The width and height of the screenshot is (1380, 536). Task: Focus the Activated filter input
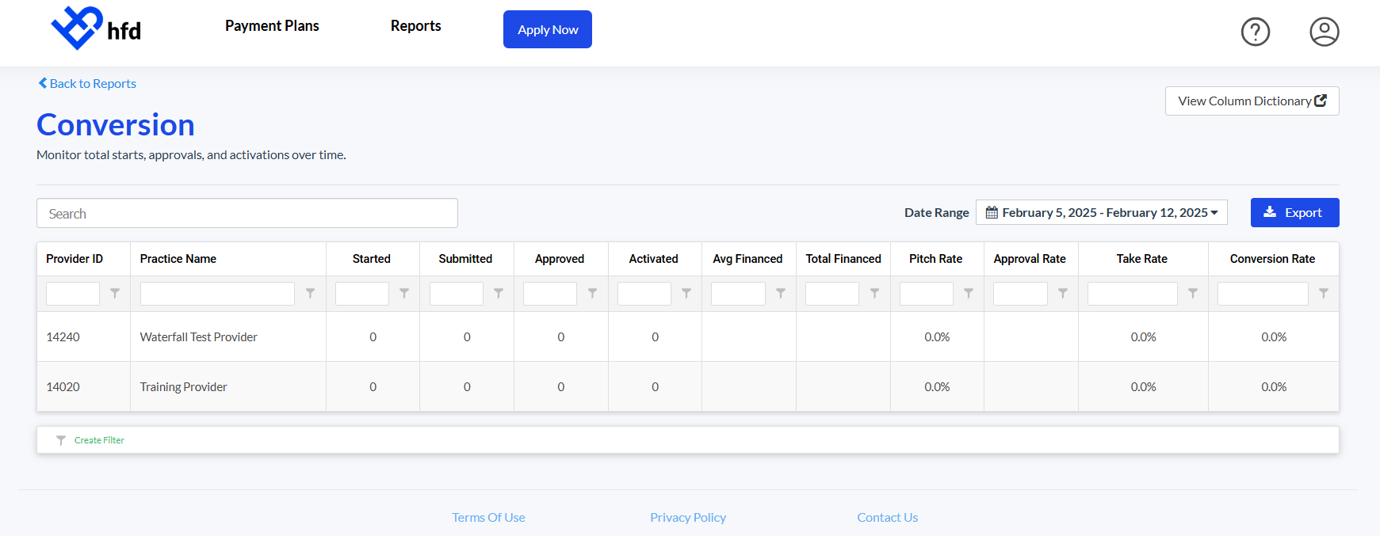tap(644, 294)
